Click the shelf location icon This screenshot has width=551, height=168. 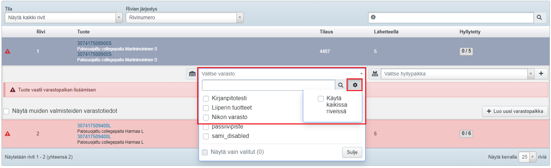coord(375,74)
